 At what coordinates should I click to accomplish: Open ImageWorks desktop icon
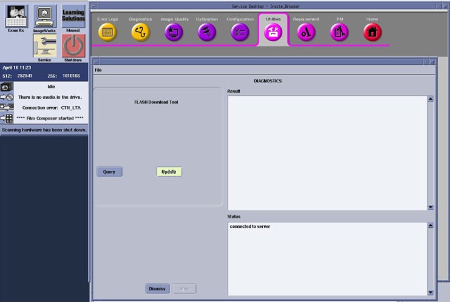tap(44, 18)
